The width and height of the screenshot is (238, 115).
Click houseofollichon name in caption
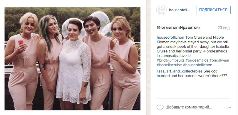tap(170, 38)
